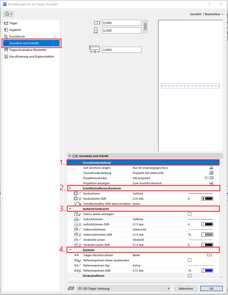Enable the Deckschraffuren checkbox
The height and width of the screenshot is (295, 228).
pyautogui.click(x=190, y=276)
